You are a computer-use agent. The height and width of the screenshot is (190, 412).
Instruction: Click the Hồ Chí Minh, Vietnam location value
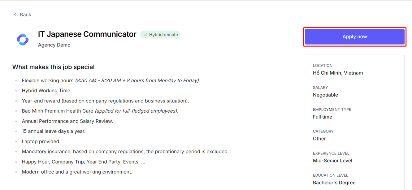tap(338, 73)
